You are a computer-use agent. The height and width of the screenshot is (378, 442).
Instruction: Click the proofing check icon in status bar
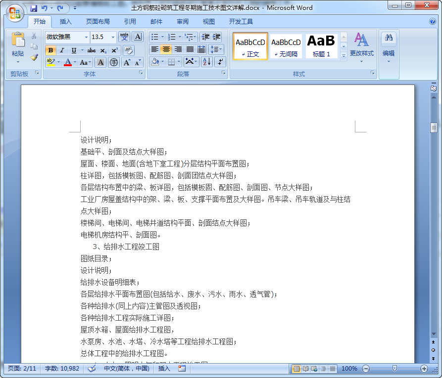coord(92,369)
